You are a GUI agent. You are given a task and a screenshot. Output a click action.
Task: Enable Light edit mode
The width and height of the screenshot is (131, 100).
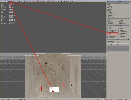[x=109, y=29]
